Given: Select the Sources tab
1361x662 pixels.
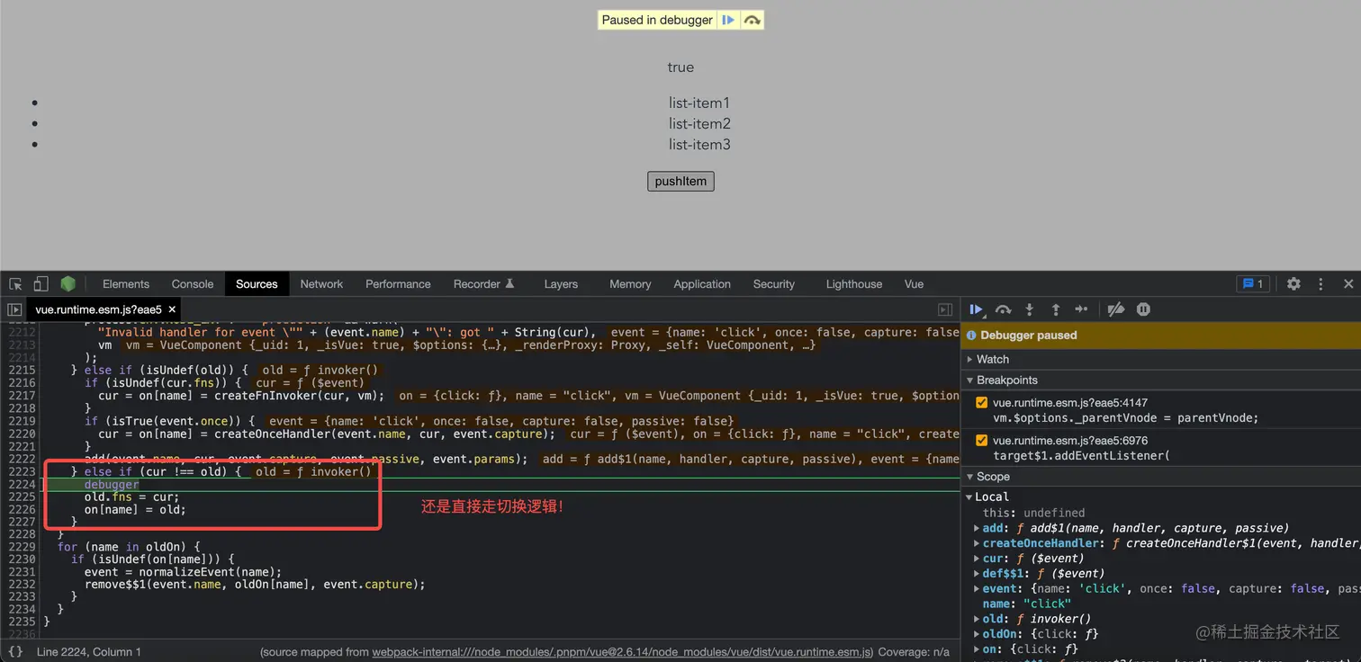Looking at the screenshot, I should 257,284.
